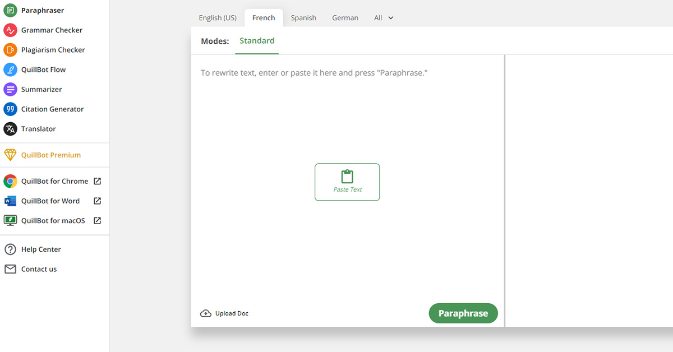673x352 pixels.
Task: Select the Spanish language tab
Action: (303, 18)
